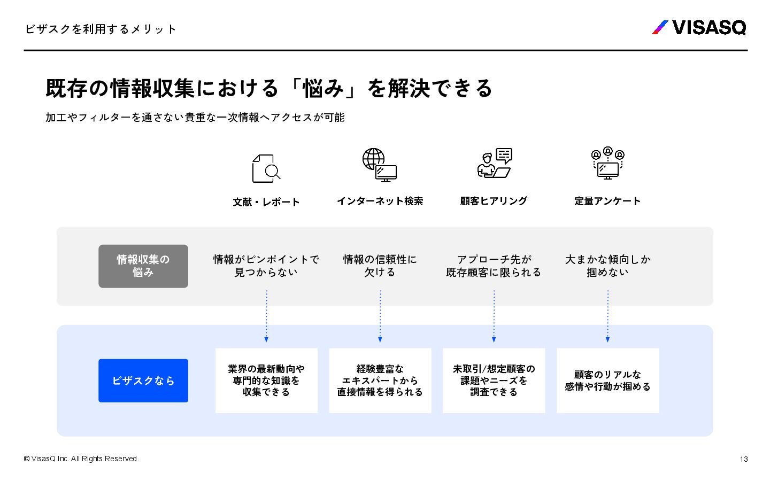Click the 文献・レポート label

click(x=266, y=202)
